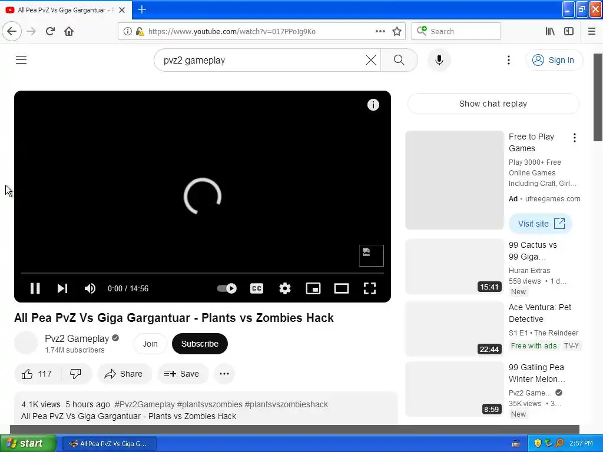Enter full screen mode
This screenshot has width=603, height=452.
[x=370, y=288]
